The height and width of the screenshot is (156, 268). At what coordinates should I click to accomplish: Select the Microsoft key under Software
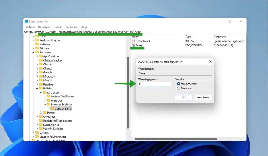[x=49, y=76]
